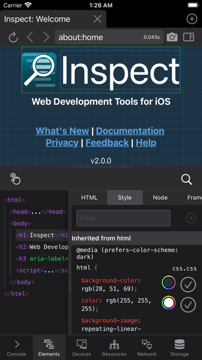202x360 pixels.
Task: Switch to the Node tab
Action: click(x=160, y=198)
